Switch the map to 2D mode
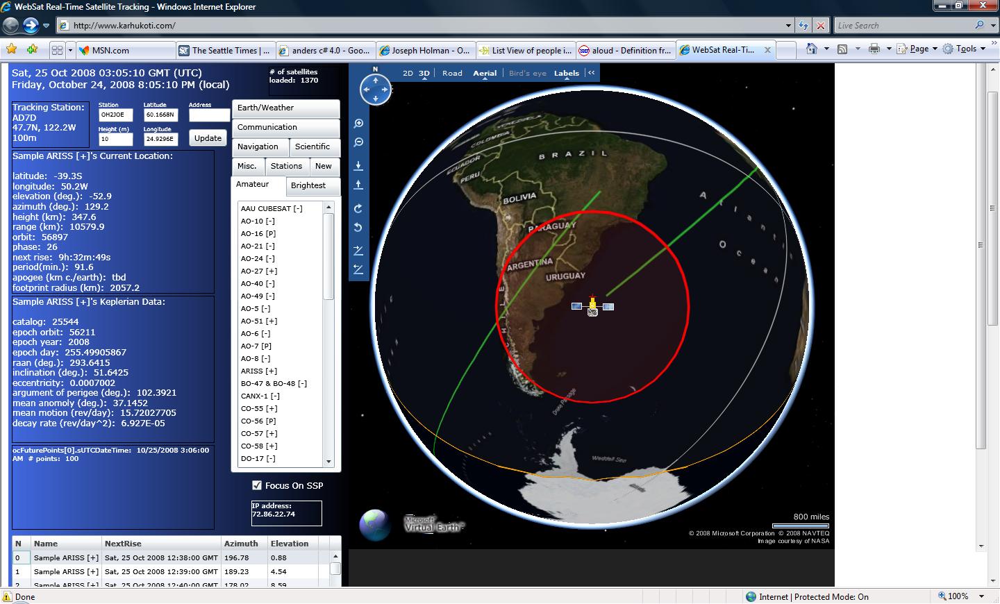This screenshot has height=604, width=1000. coord(408,73)
